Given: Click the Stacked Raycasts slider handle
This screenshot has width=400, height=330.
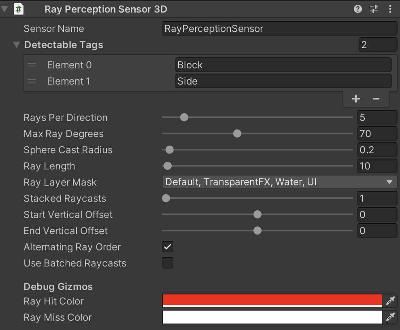Looking at the screenshot, I should 166,198.
